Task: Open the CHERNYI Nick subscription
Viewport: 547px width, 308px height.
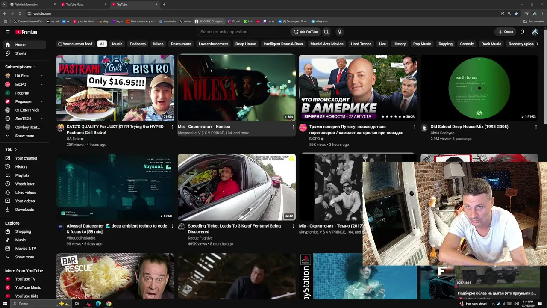Action: tap(24, 110)
